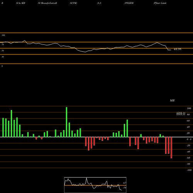Click the '-14' label in mini chart
The width and height of the screenshot is (193, 193).
[x=124, y=188]
